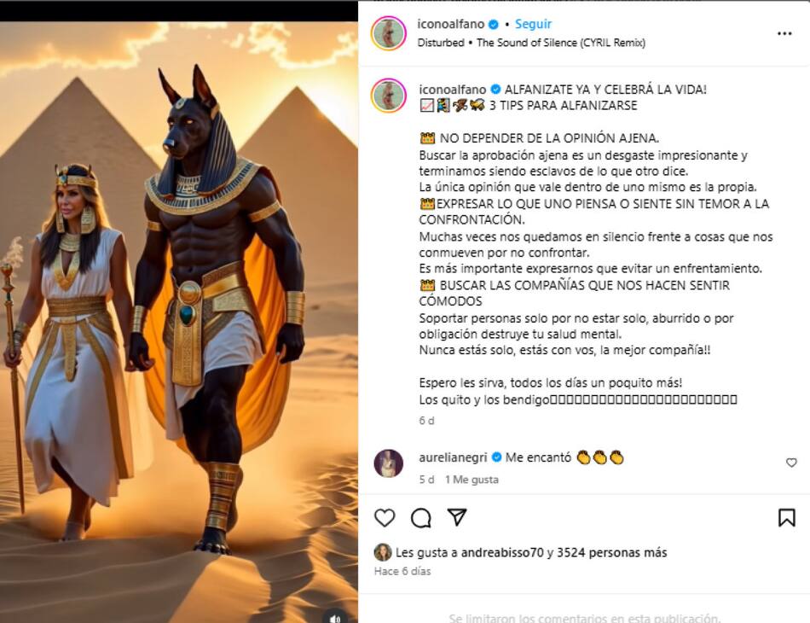Click iconoalfano avatar beside the caption
Viewport: 810px width, 623px height.
click(x=389, y=95)
